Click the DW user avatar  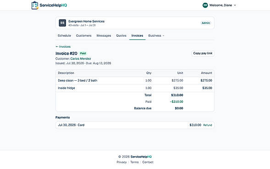point(205,5)
